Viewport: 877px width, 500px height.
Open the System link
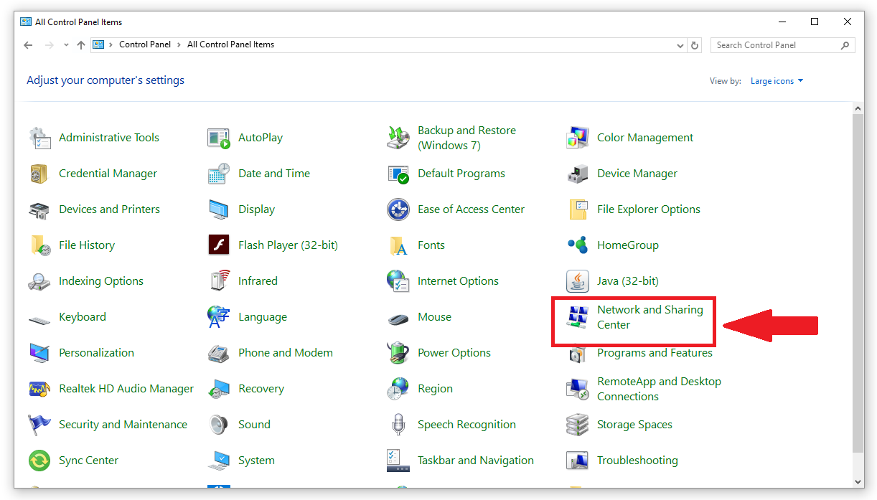tap(256, 461)
